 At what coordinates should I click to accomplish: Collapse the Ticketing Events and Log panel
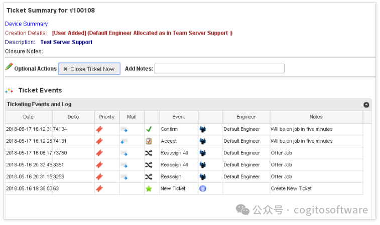(366, 105)
